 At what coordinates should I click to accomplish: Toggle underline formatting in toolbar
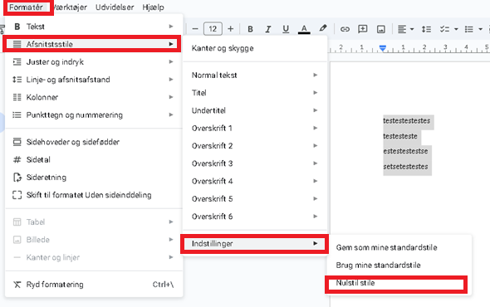pos(286,29)
